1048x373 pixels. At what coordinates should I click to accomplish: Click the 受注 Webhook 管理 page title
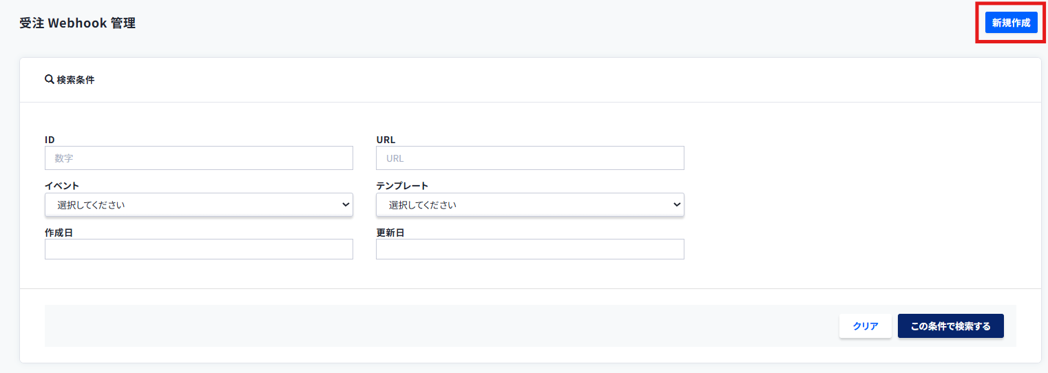point(77,23)
